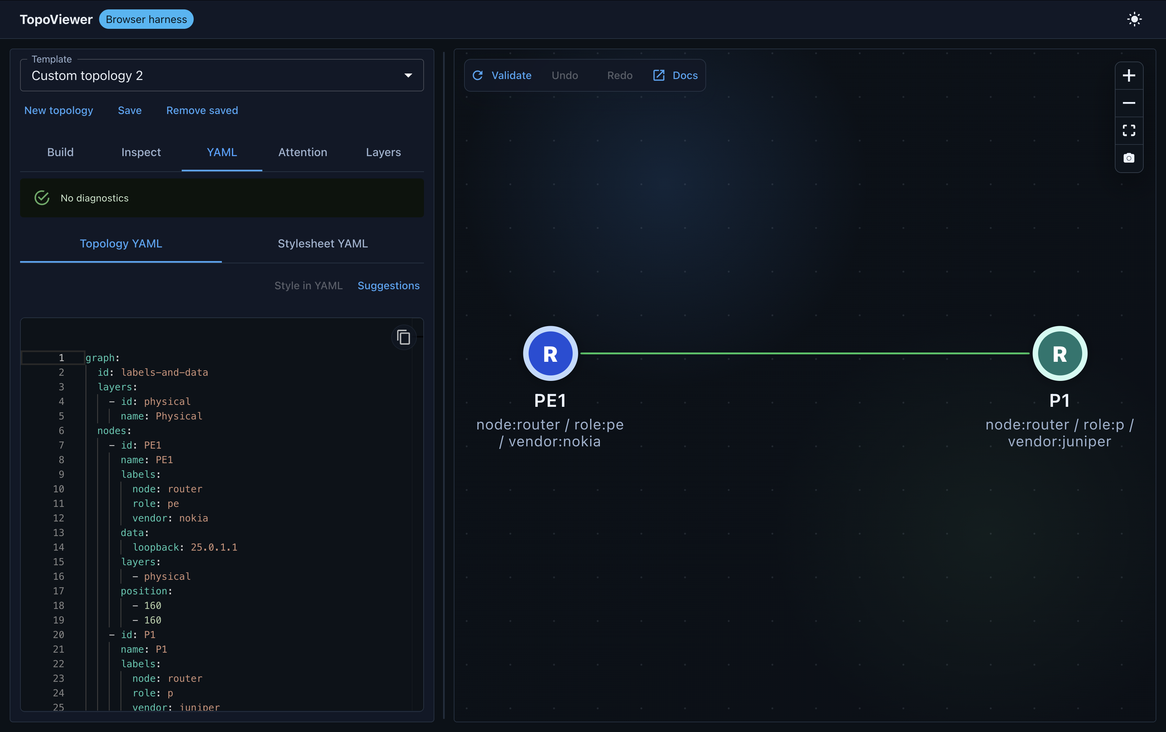Click the Remove saved button
The image size is (1166, 732).
pyautogui.click(x=202, y=110)
